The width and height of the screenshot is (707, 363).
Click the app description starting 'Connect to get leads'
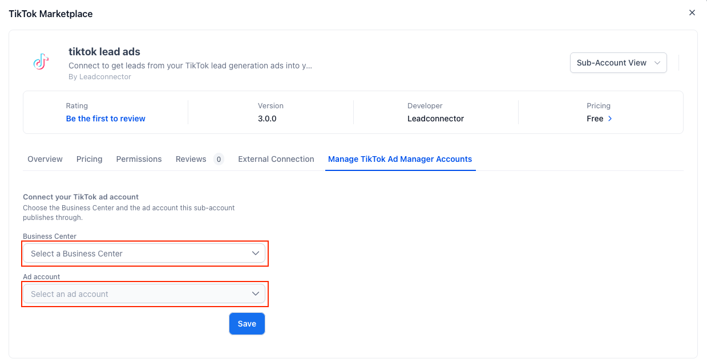191,66
